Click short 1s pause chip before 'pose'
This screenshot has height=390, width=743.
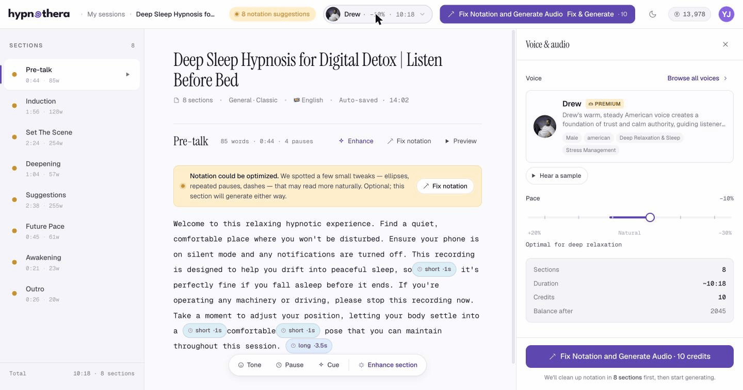298,331
